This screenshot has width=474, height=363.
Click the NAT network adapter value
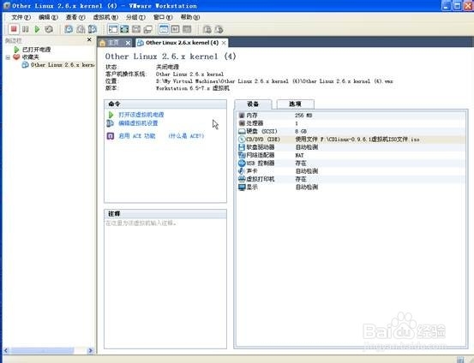pos(299,155)
